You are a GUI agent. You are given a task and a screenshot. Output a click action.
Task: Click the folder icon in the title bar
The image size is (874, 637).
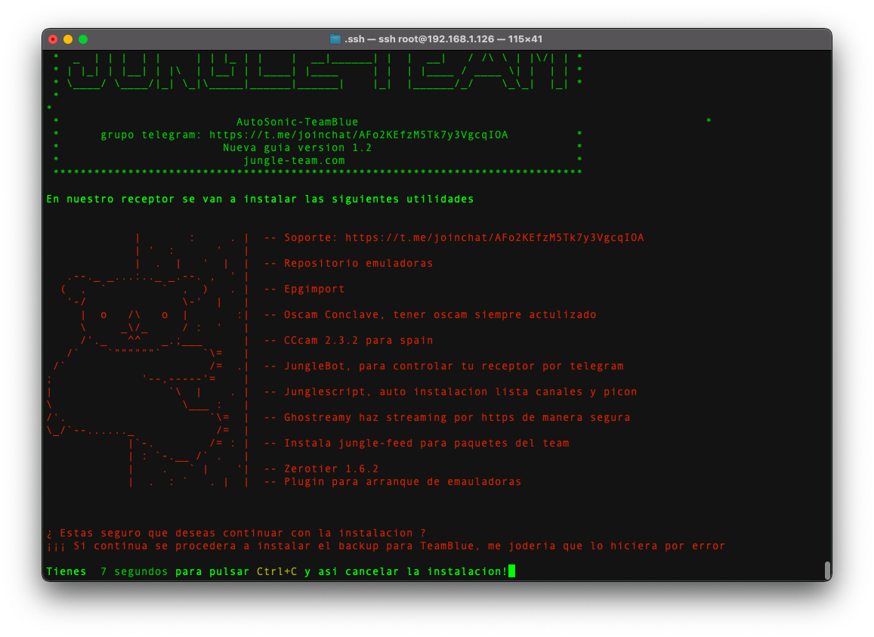335,39
